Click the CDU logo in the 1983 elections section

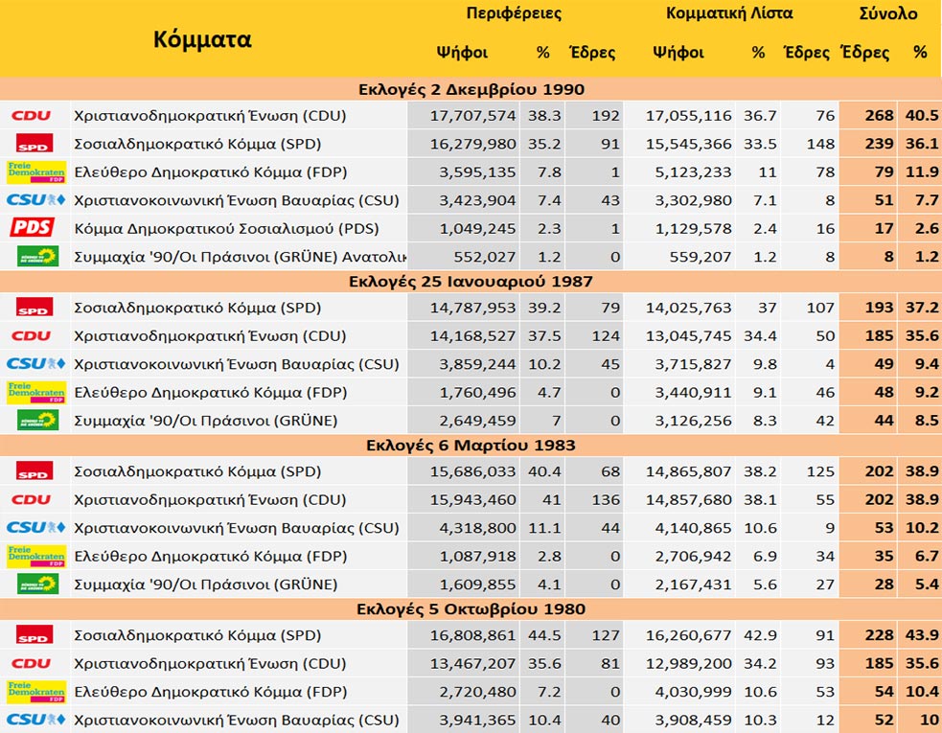tap(32, 499)
